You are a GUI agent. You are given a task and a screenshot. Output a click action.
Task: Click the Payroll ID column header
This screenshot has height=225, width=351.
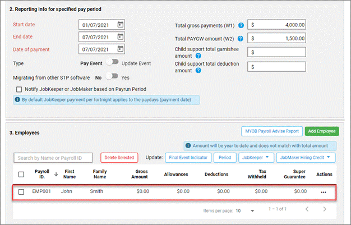click(x=42, y=174)
